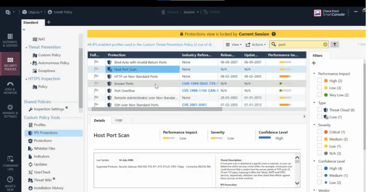Screen dimensions: 385x192
Task: Open Command Line icon
Action: tap(10, 161)
